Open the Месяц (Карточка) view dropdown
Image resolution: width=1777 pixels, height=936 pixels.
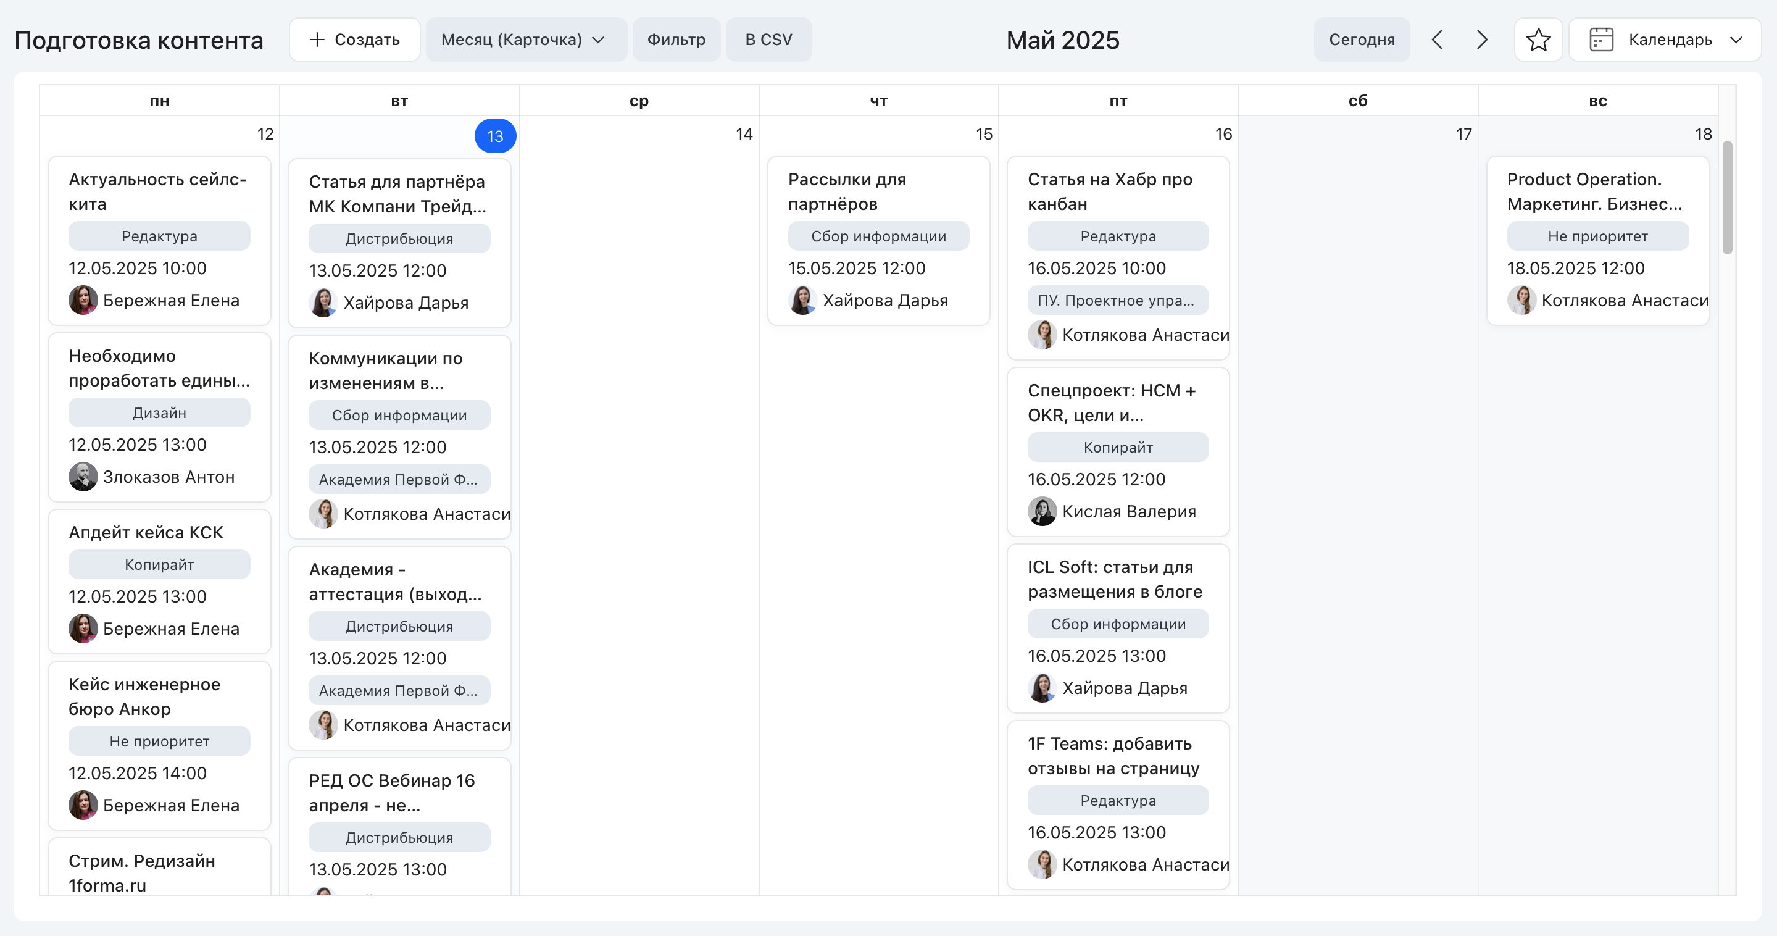pos(526,40)
